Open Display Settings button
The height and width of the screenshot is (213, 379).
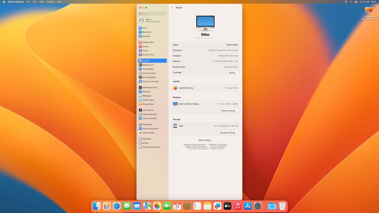(229, 111)
